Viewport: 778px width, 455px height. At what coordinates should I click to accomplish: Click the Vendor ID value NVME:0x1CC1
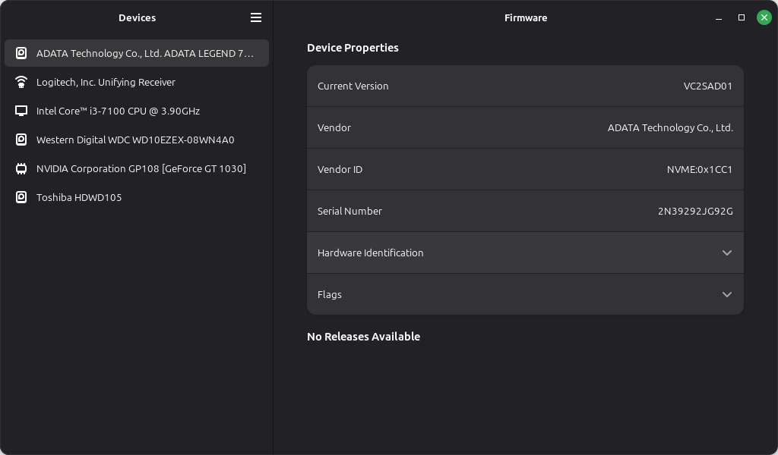tap(699, 169)
